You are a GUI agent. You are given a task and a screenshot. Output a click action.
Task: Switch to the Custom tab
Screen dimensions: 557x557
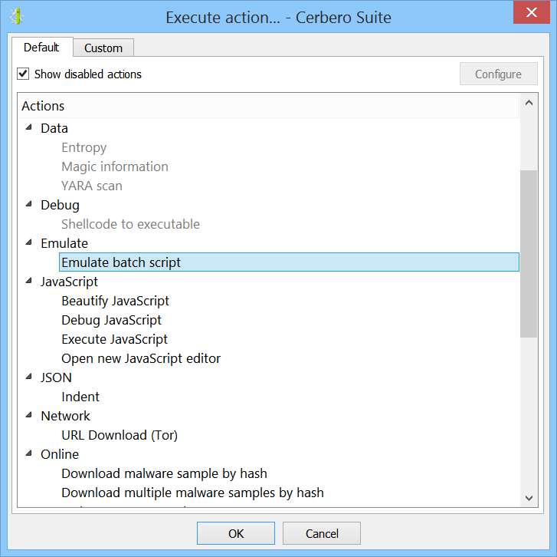pos(103,48)
